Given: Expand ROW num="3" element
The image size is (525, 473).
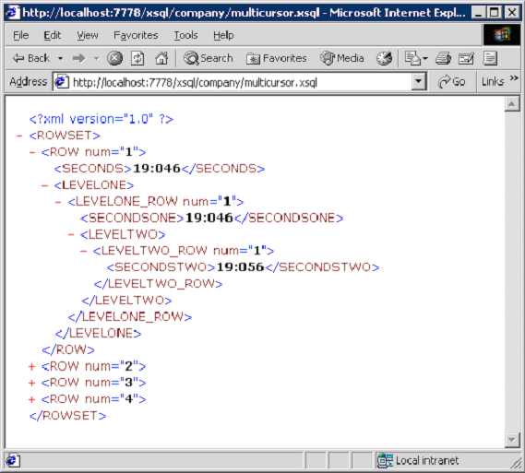Looking at the screenshot, I should point(32,383).
